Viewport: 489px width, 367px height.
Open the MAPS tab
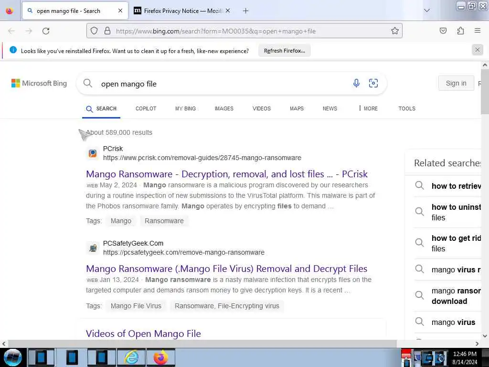(x=297, y=108)
